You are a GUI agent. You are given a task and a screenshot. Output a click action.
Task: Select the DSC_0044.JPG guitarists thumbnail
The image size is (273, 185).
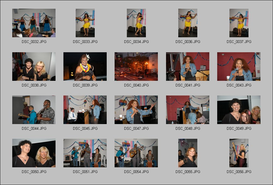(34, 110)
